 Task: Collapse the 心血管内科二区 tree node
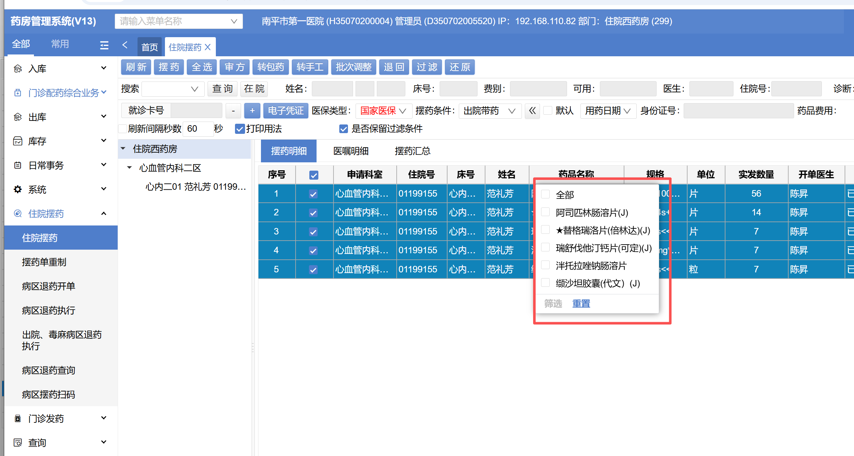[x=130, y=168]
